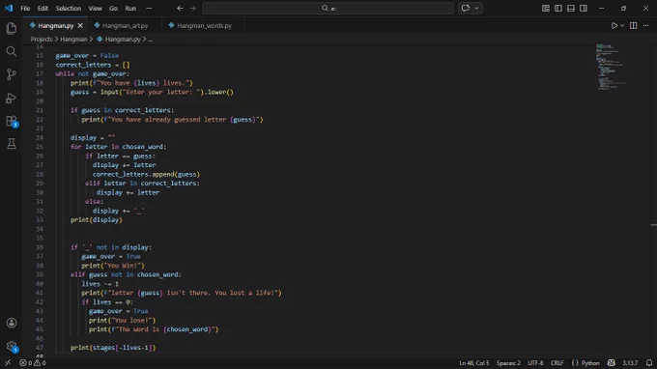Click on 'lives -= 1' line
Image resolution: width=657 pixels, height=369 pixels.
click(100, 284)
